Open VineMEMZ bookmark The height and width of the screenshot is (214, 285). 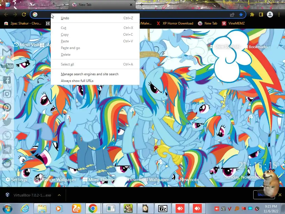pyautogui.click(x=234, y=23)
